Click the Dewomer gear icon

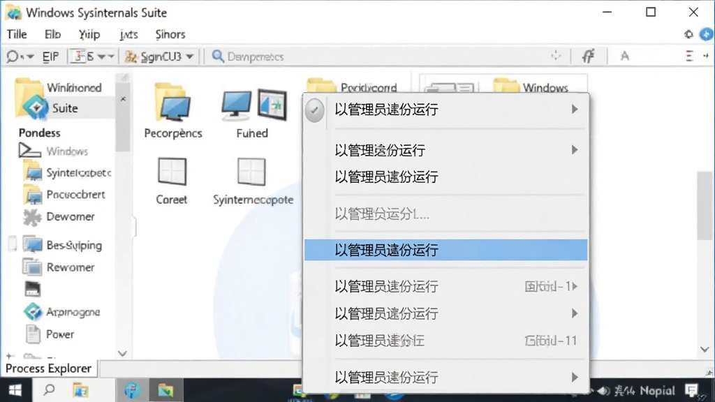[x=32, y=218]
